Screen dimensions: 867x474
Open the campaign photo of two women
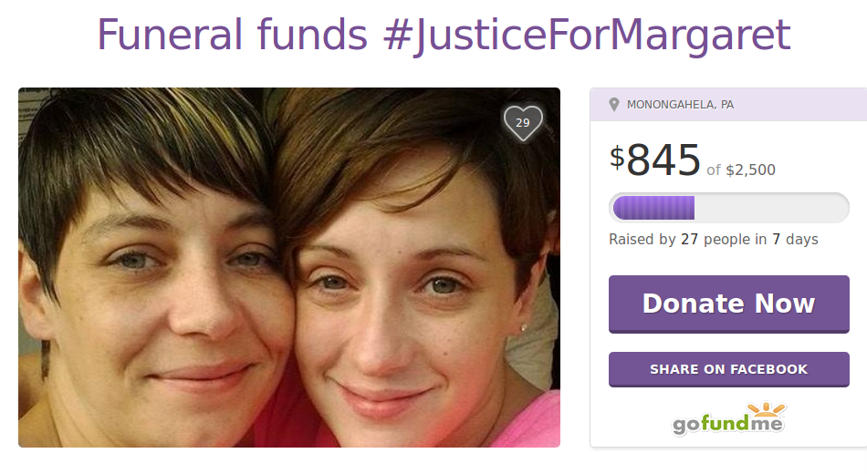tap(289, 267)
